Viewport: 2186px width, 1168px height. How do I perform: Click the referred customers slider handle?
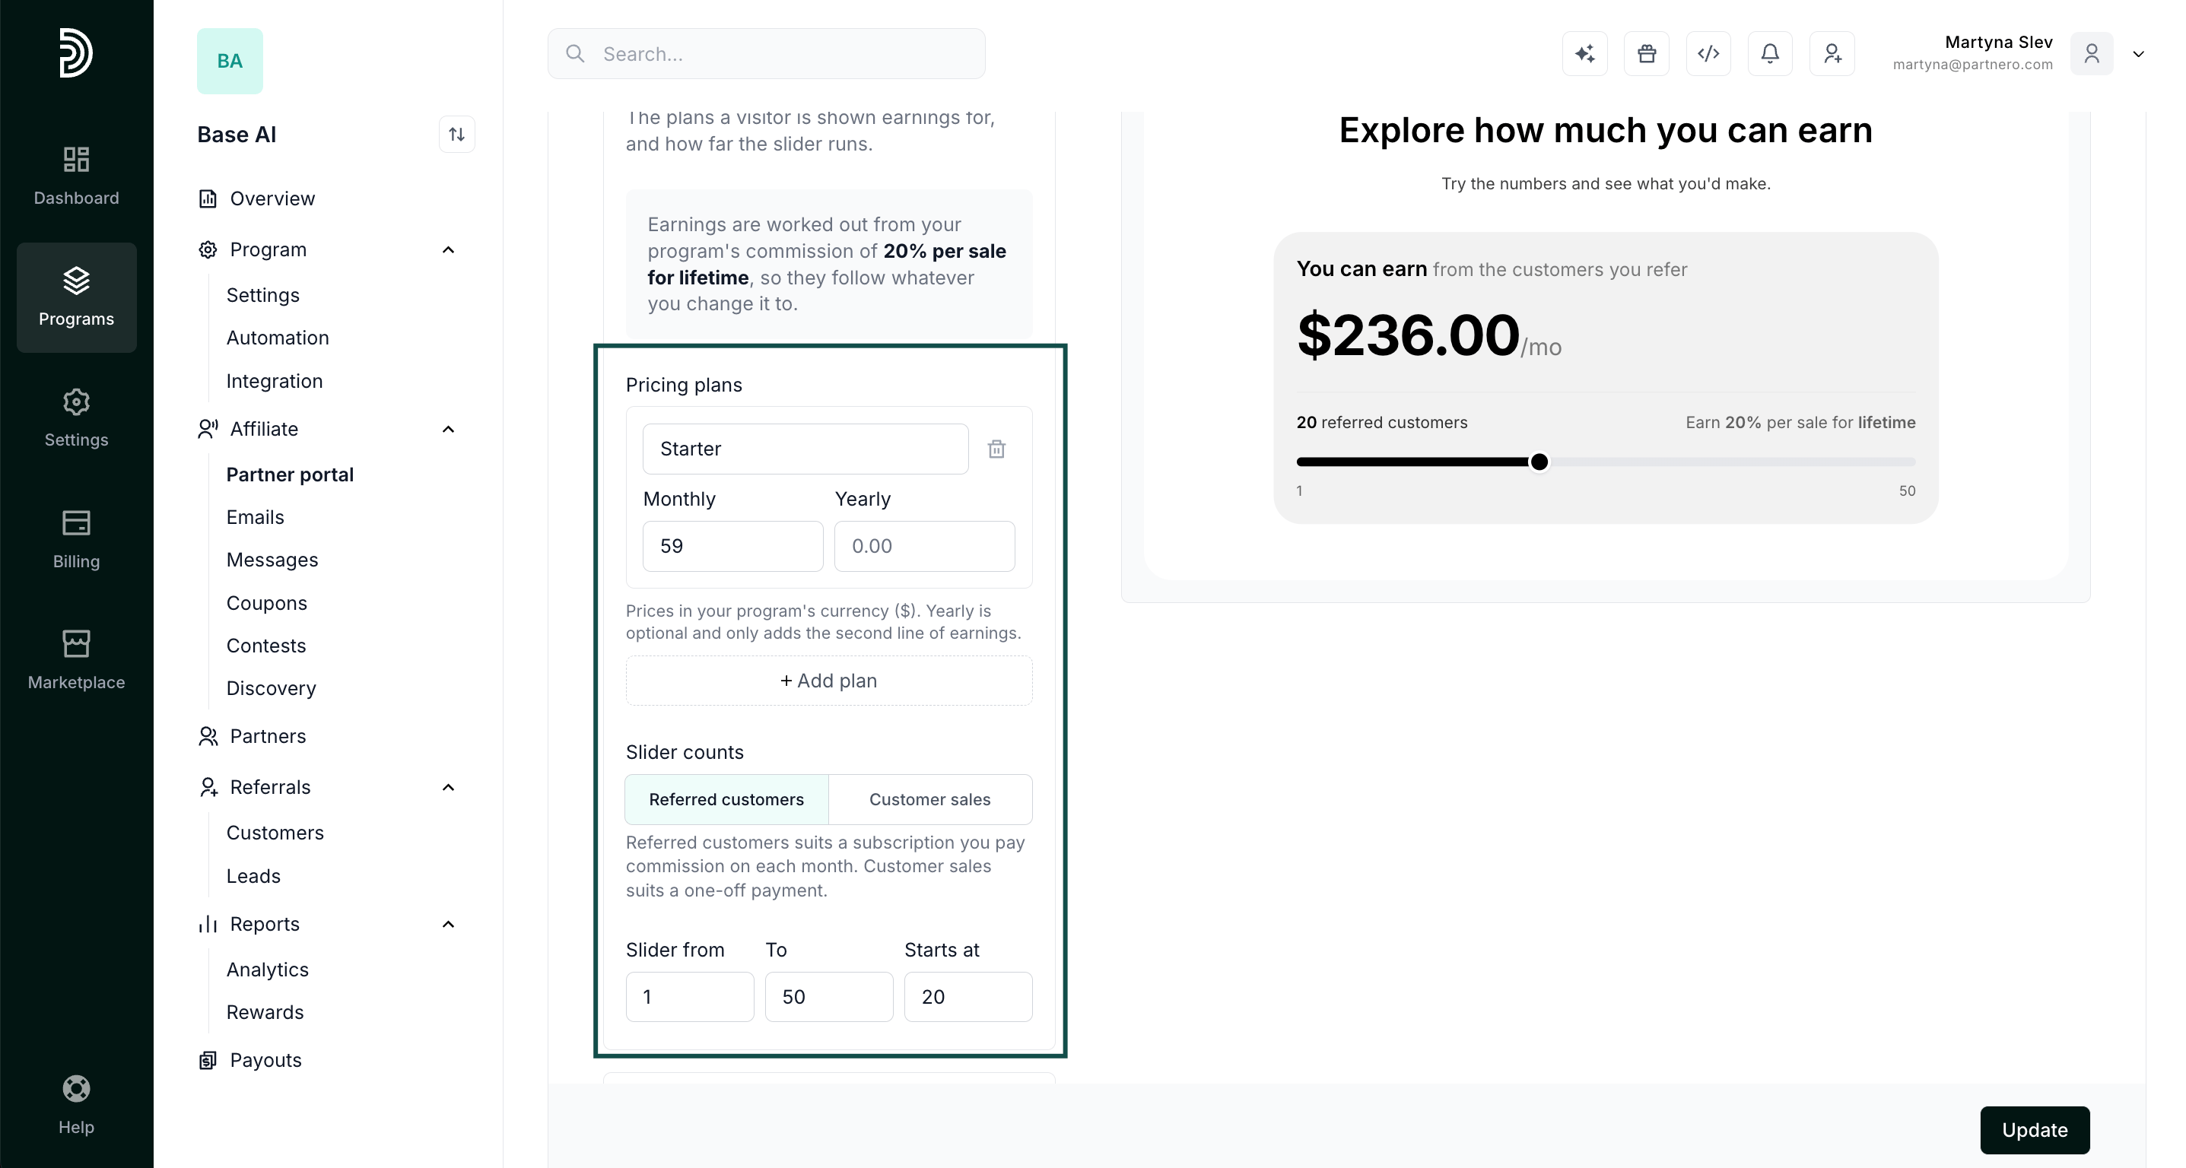click(x=1539, y=462)
